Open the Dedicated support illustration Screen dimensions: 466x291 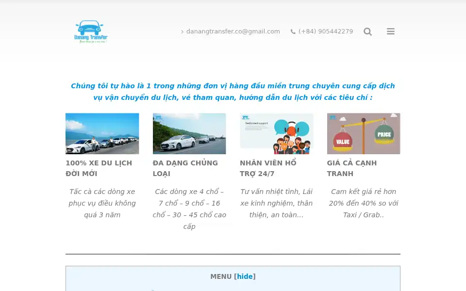click(x=276, y=134)
